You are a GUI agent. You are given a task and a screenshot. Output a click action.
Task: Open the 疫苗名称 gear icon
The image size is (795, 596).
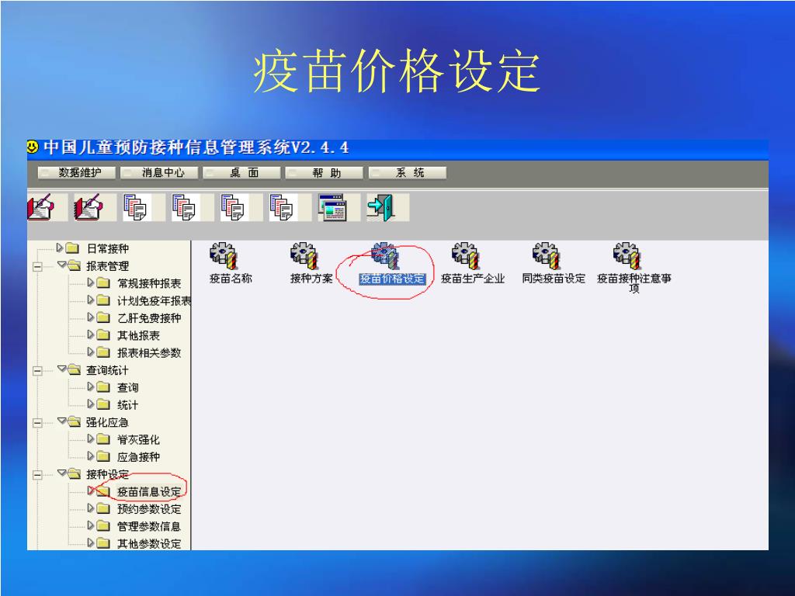point(224,256)
